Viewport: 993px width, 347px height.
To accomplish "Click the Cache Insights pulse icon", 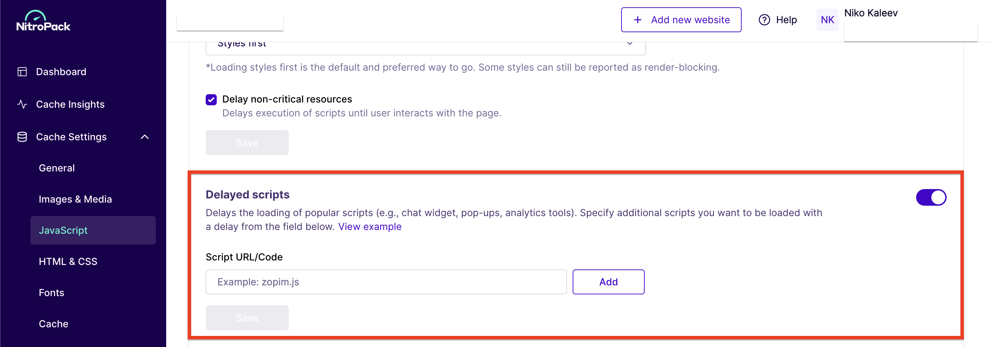I will [x=22, y=104].
